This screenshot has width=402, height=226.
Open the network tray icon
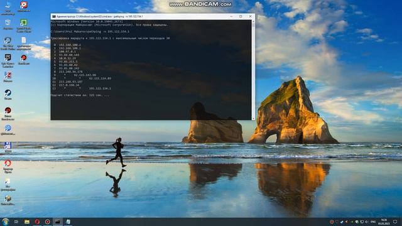pyautogui.click(x=362, y=222)
